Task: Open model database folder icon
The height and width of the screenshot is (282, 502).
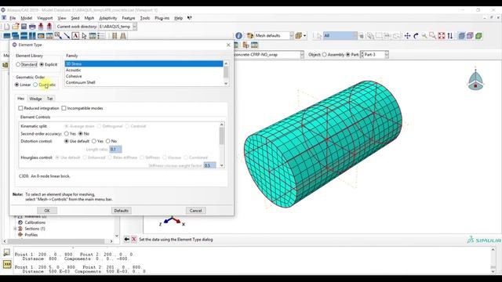Action: [x=15, y=27]
